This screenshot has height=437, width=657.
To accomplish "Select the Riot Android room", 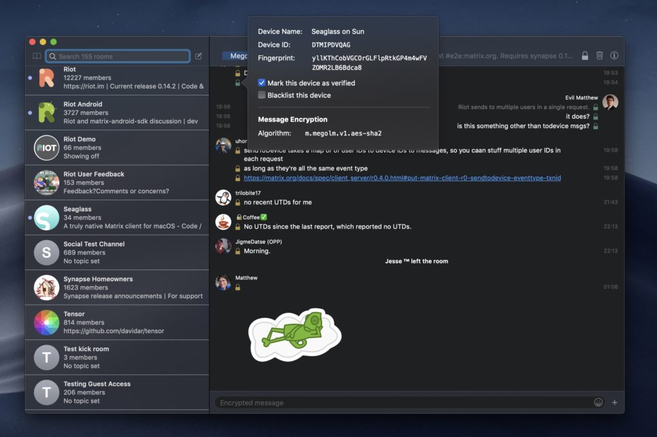I will click(117, 112).
